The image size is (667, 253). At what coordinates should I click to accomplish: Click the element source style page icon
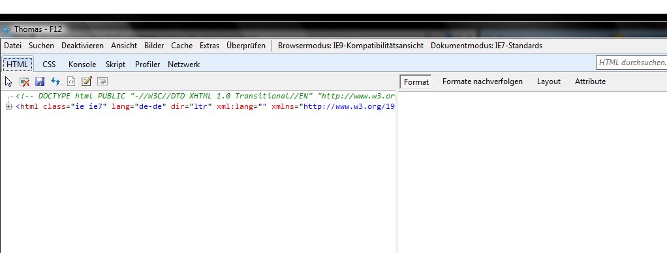(71, 82)
